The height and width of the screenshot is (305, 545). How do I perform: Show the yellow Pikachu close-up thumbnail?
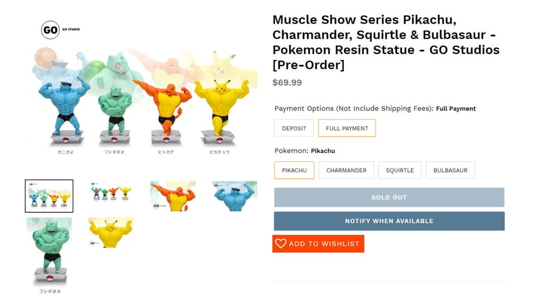click(x=111, y=233)
